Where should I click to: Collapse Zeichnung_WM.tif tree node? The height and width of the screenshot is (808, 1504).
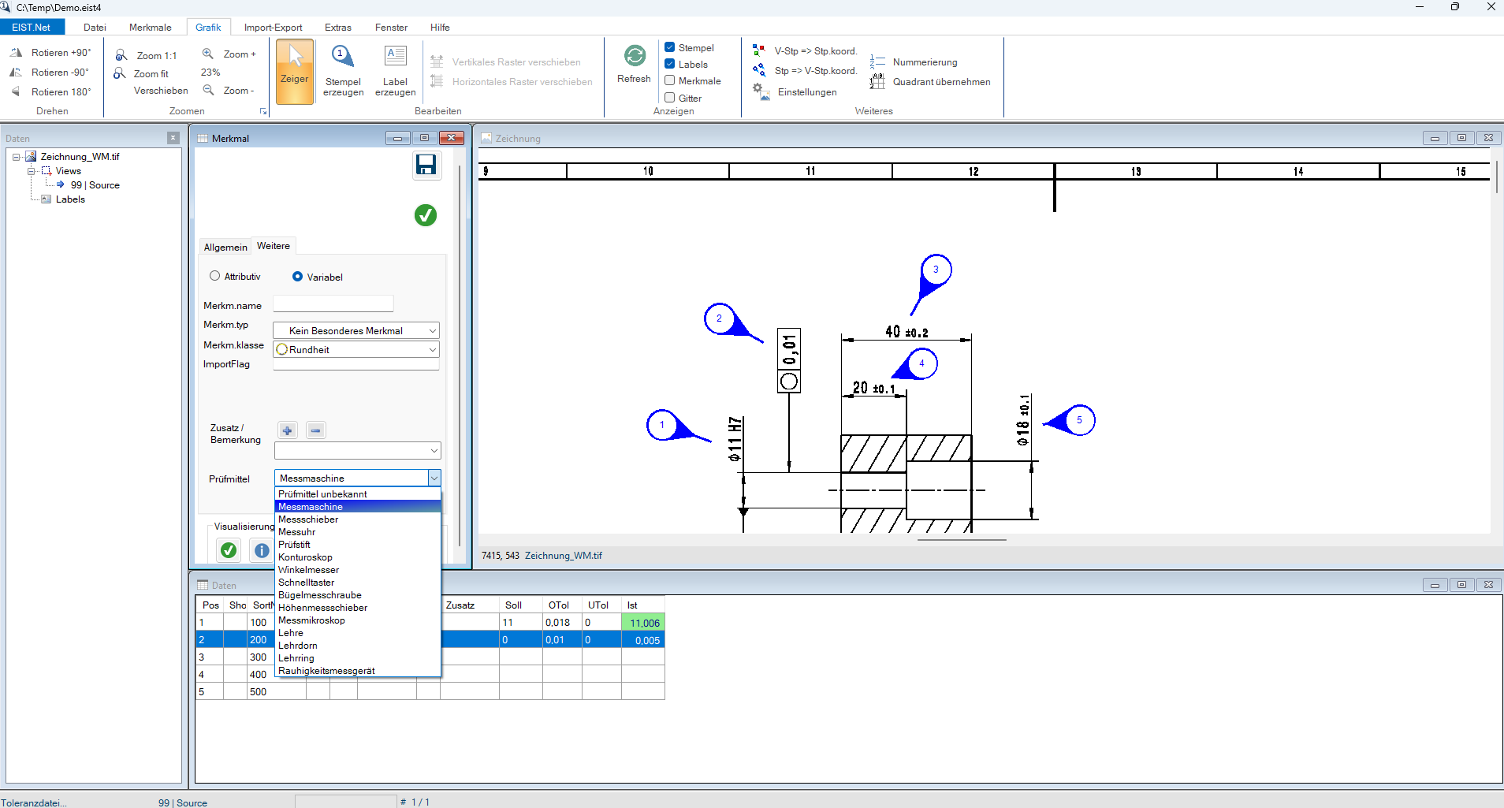(x=16, y=157)
